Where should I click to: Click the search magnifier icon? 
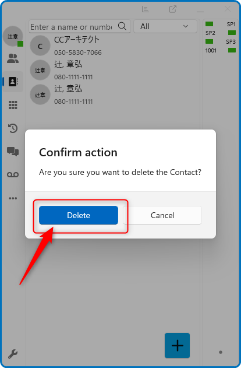pos(122,26)
